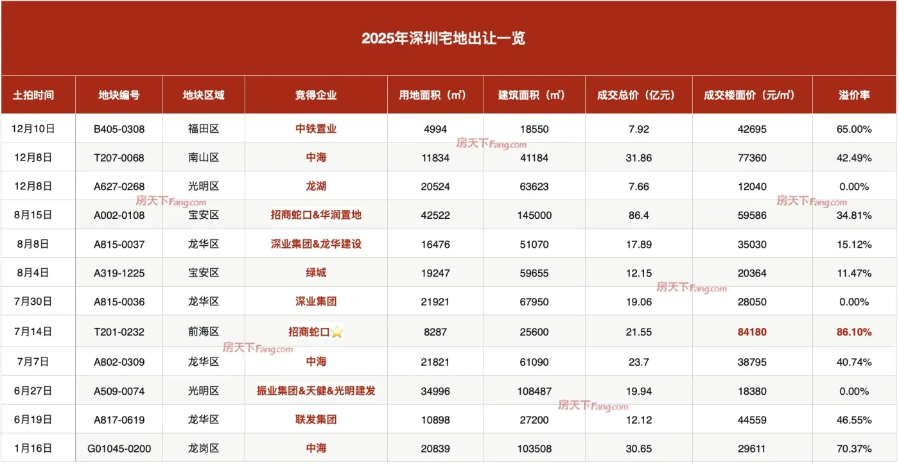
Task: Select plot number B405-0308
Action: coord(119,129)
